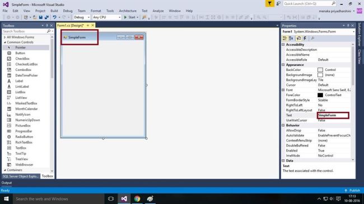Show the Properties page button
The height and width of the screenshot is (204, 364).
[x=298, y=38]
